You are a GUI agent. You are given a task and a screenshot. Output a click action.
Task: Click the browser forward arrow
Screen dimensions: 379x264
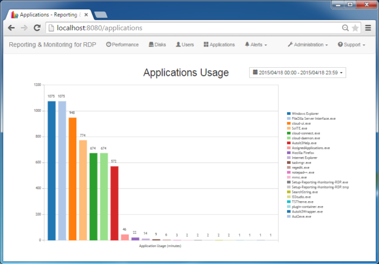(x=24, y=28)
